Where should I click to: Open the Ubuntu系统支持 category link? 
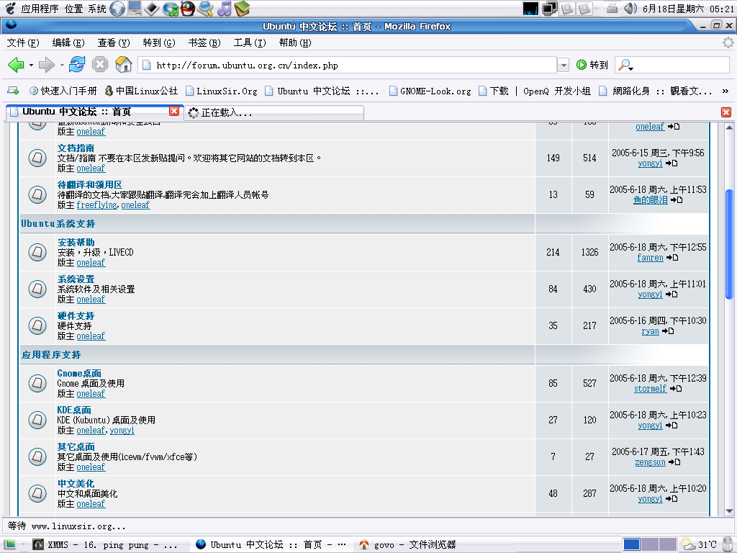pos(58,224)
